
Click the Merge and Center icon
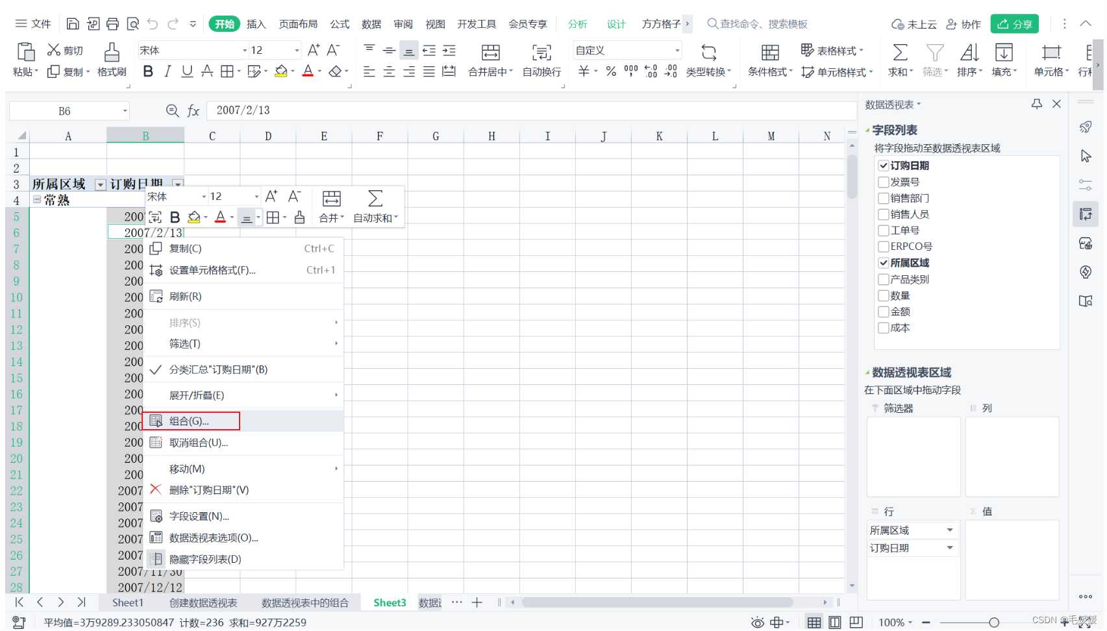[x=490, y=52]
